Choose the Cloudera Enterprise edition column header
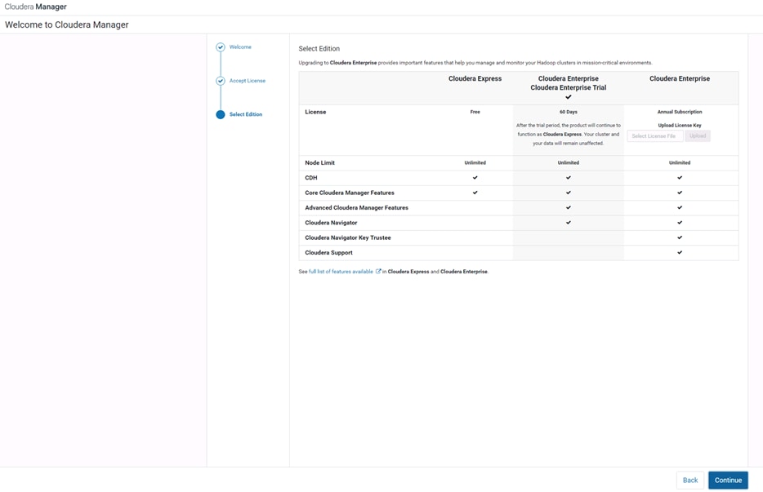The height and width of the screenshot is (492, 763). pos(680,79)
